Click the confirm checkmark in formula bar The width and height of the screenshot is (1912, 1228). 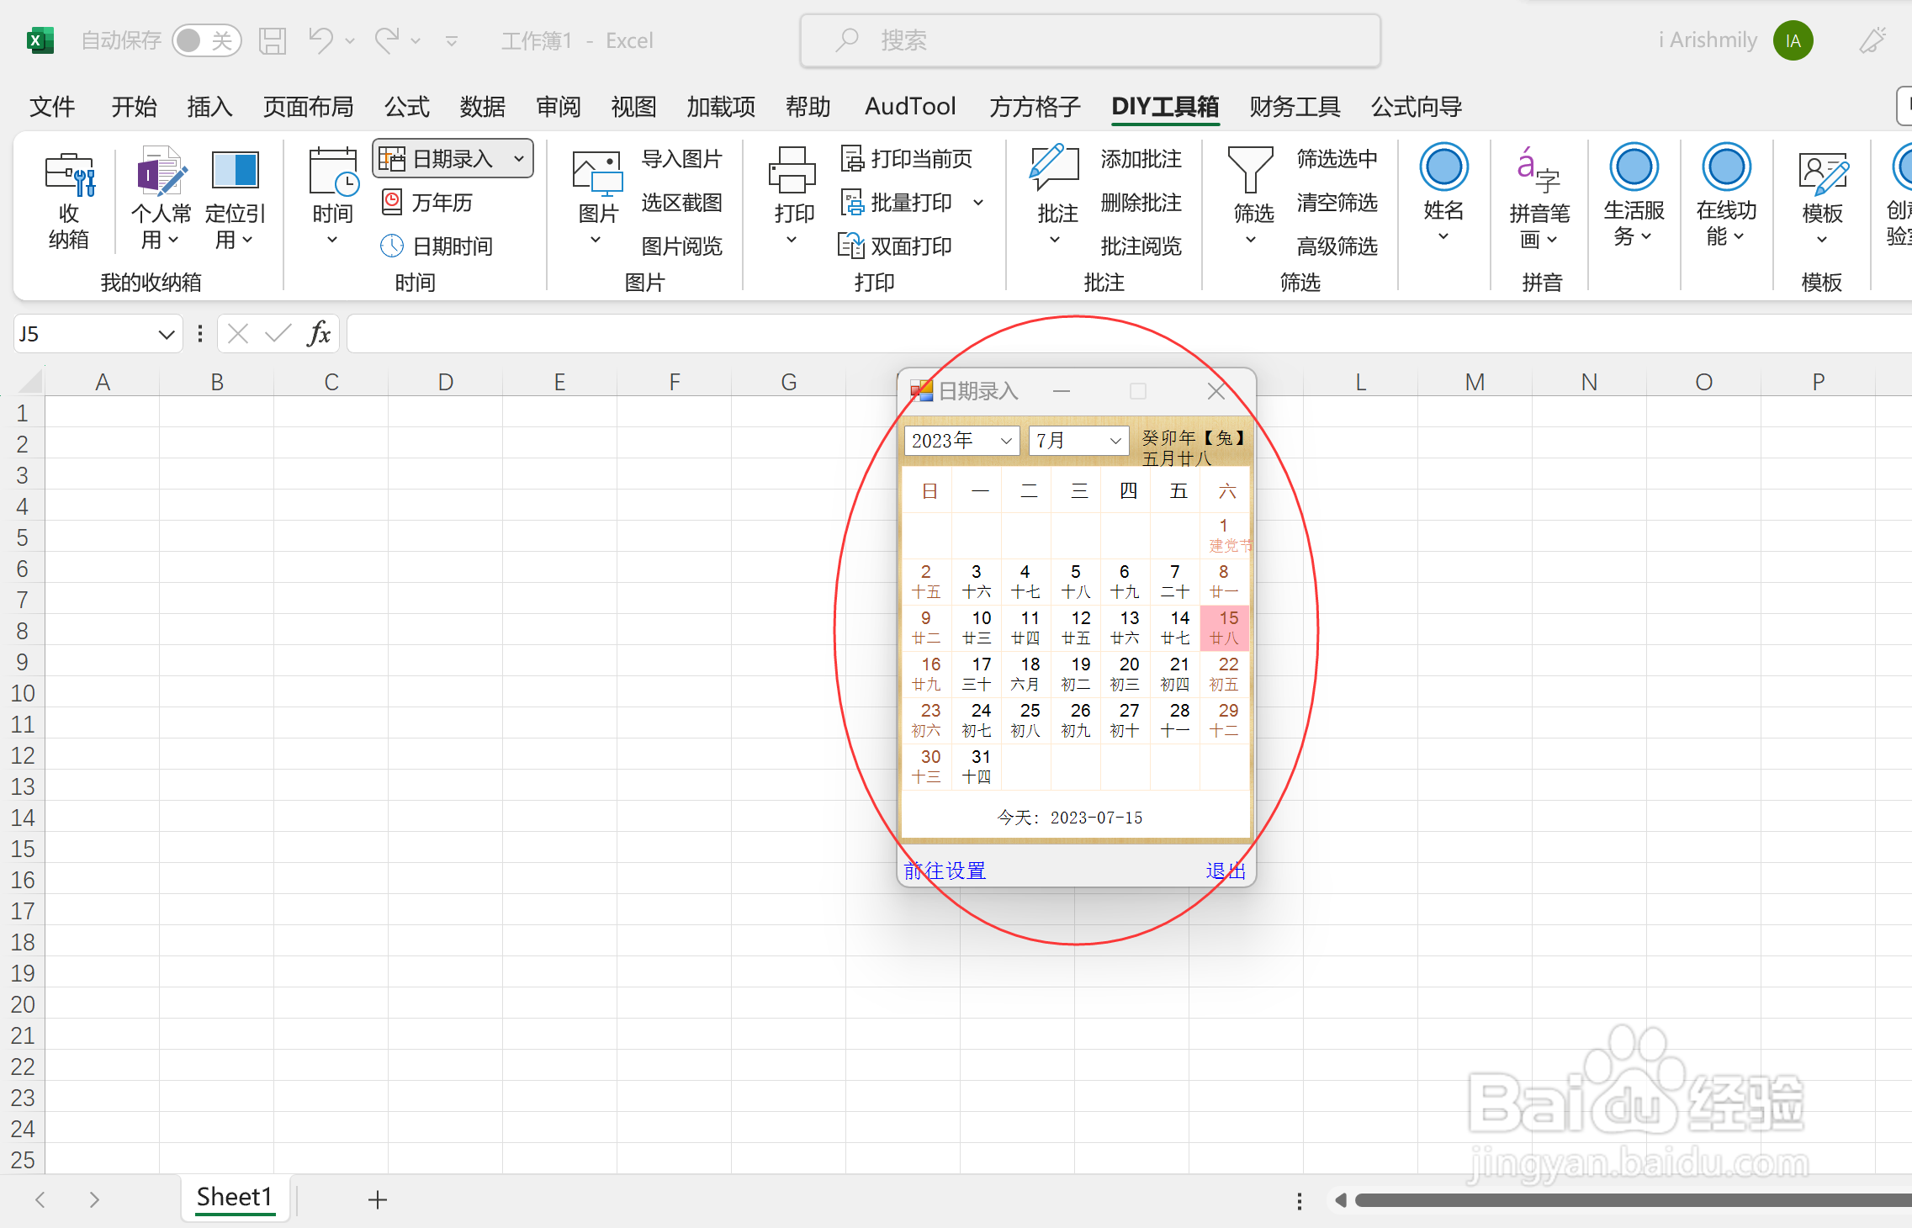click(278, 334)
